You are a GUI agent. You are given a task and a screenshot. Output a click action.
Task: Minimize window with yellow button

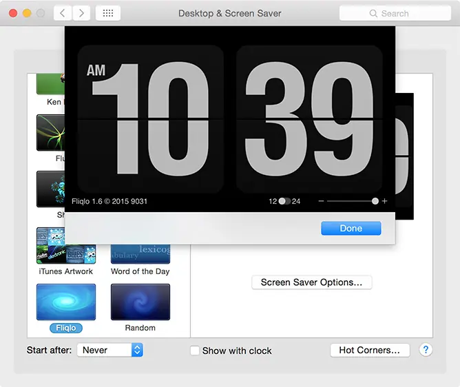tap(27, 13)
